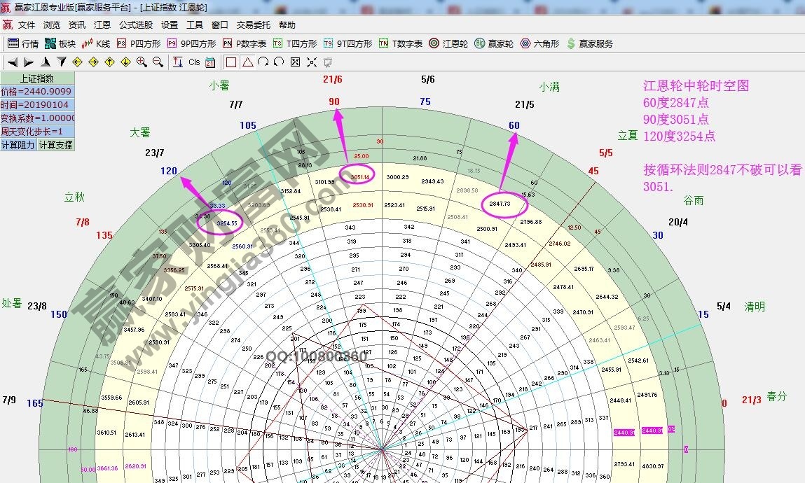
Task: Select the square drawing tool
Action: [232, 62]
